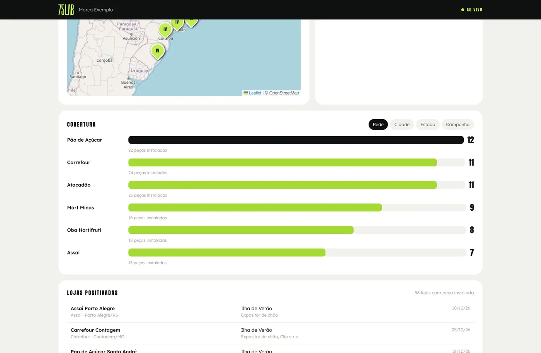Click the Ukraine flag Leaflet icon

pos(246,93)
